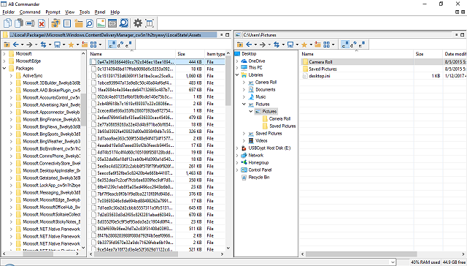The width and height of the screenshot is (467, 266).
Task: Select drive e: in right panel
Action: point(362,45)
